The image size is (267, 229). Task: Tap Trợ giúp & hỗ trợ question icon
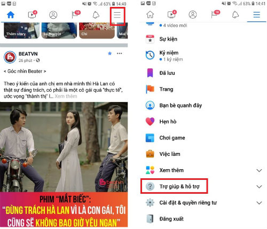click(x=150, y=186)
